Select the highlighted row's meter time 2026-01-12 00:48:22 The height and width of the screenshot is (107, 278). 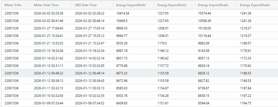point(48,73)
